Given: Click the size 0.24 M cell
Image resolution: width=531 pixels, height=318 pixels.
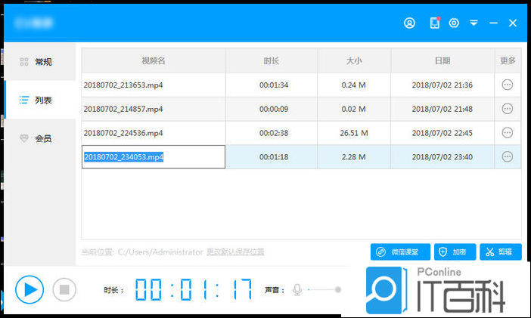Looking at the screenshot, I should (x=354, y=85).
